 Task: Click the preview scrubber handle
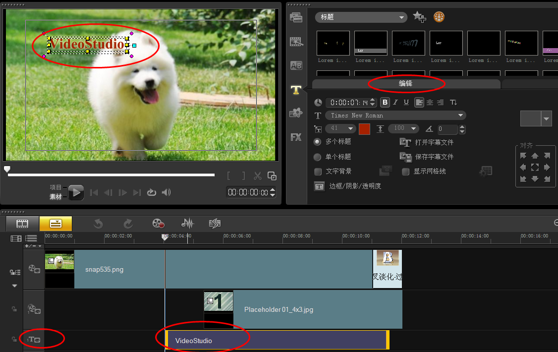(x=7, y=169)
